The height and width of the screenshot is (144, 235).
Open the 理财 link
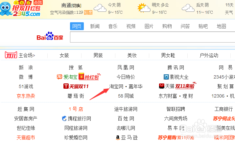tap(188, 96)
